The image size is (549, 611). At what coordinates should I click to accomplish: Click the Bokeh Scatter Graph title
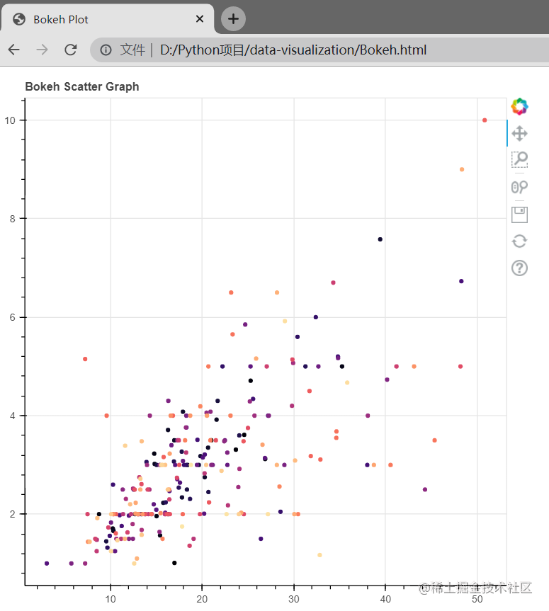pyautogui.click(x=82, y=86)
